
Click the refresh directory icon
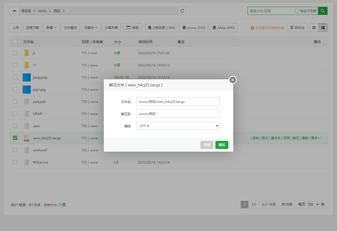pos(182,11)
